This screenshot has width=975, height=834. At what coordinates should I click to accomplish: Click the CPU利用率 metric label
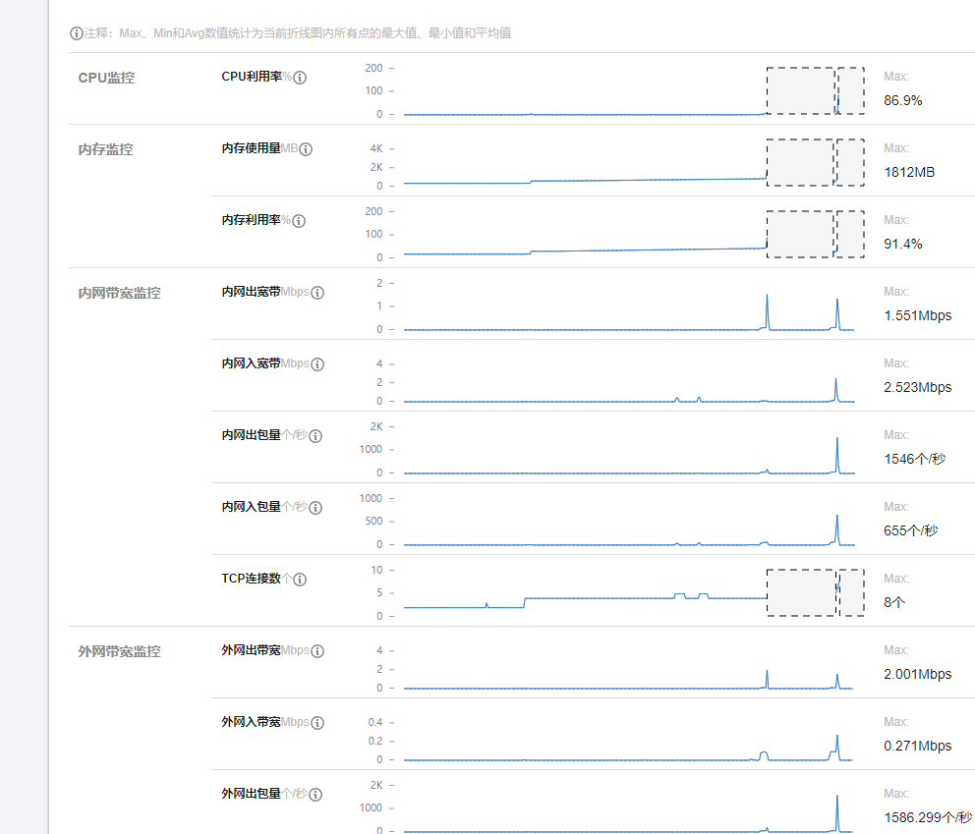coord(252,77)
